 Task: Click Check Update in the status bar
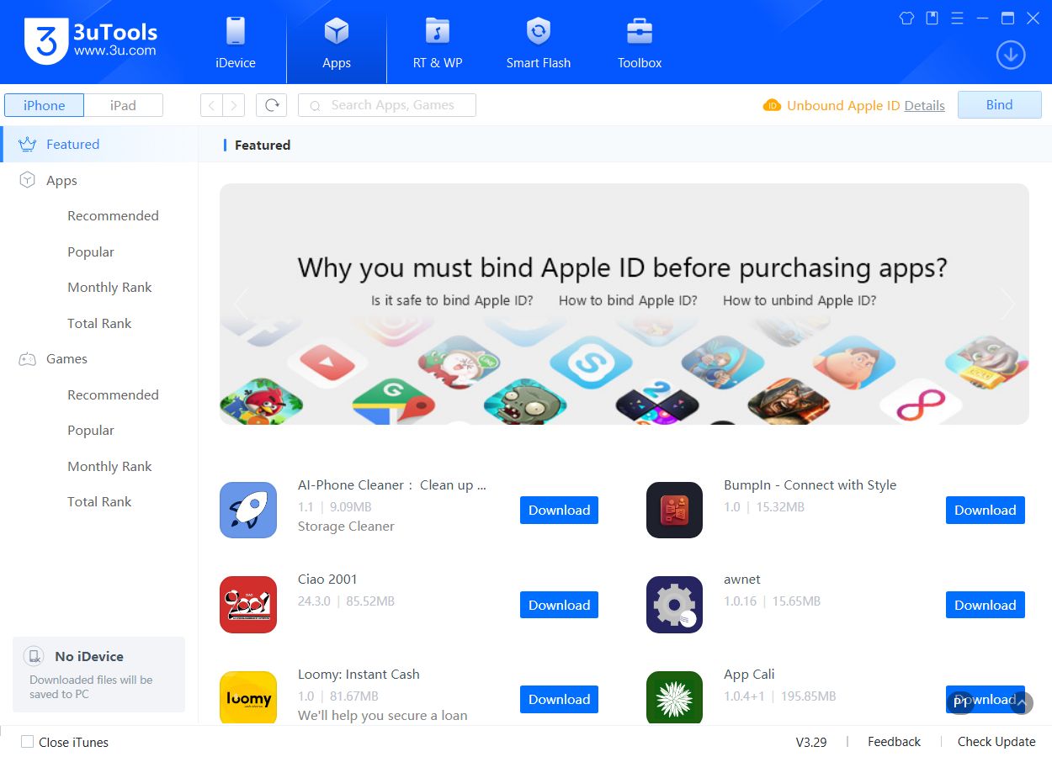click(996, 742)
